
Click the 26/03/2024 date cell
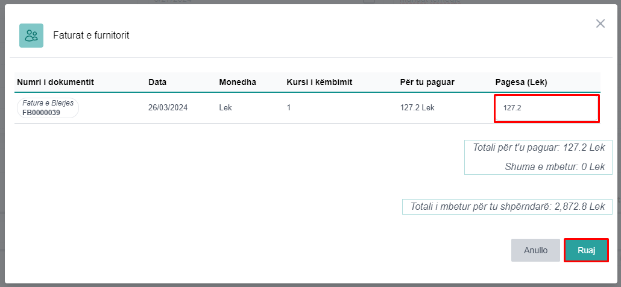tap(168, 108)
